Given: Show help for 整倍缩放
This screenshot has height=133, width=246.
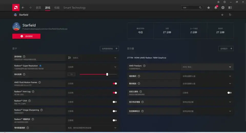Looking at the screenshot, I should pyautogui.click(x=139, y=83).
